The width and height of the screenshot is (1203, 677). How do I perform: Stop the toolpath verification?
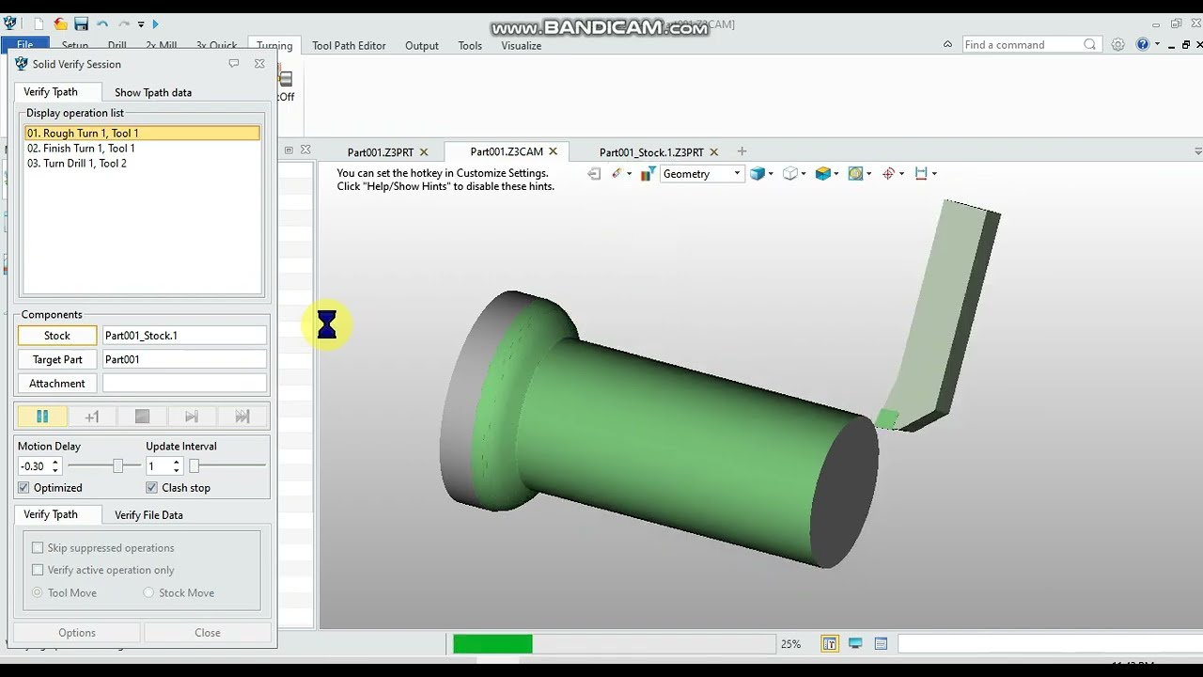[142, 417]
